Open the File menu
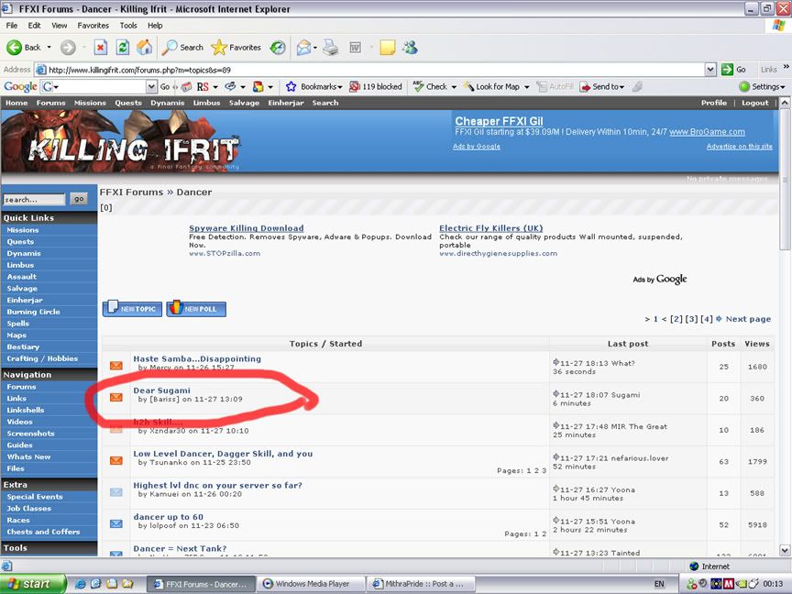Viewport: 792px width, 594px height. coord(12,26)
